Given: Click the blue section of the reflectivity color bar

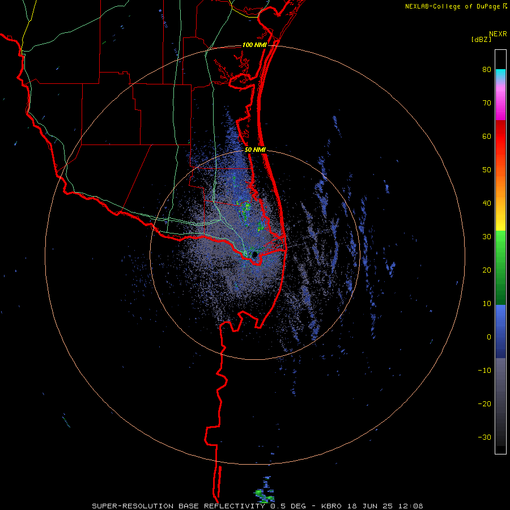Looking at the screenshot, I should point(500,331).
